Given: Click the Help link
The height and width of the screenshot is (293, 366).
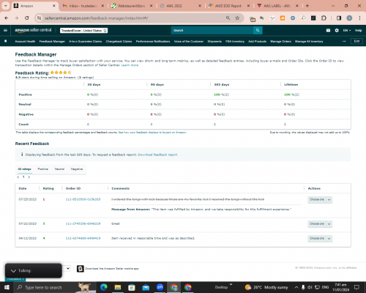Looking at the screenshot, I should (358, 30).
